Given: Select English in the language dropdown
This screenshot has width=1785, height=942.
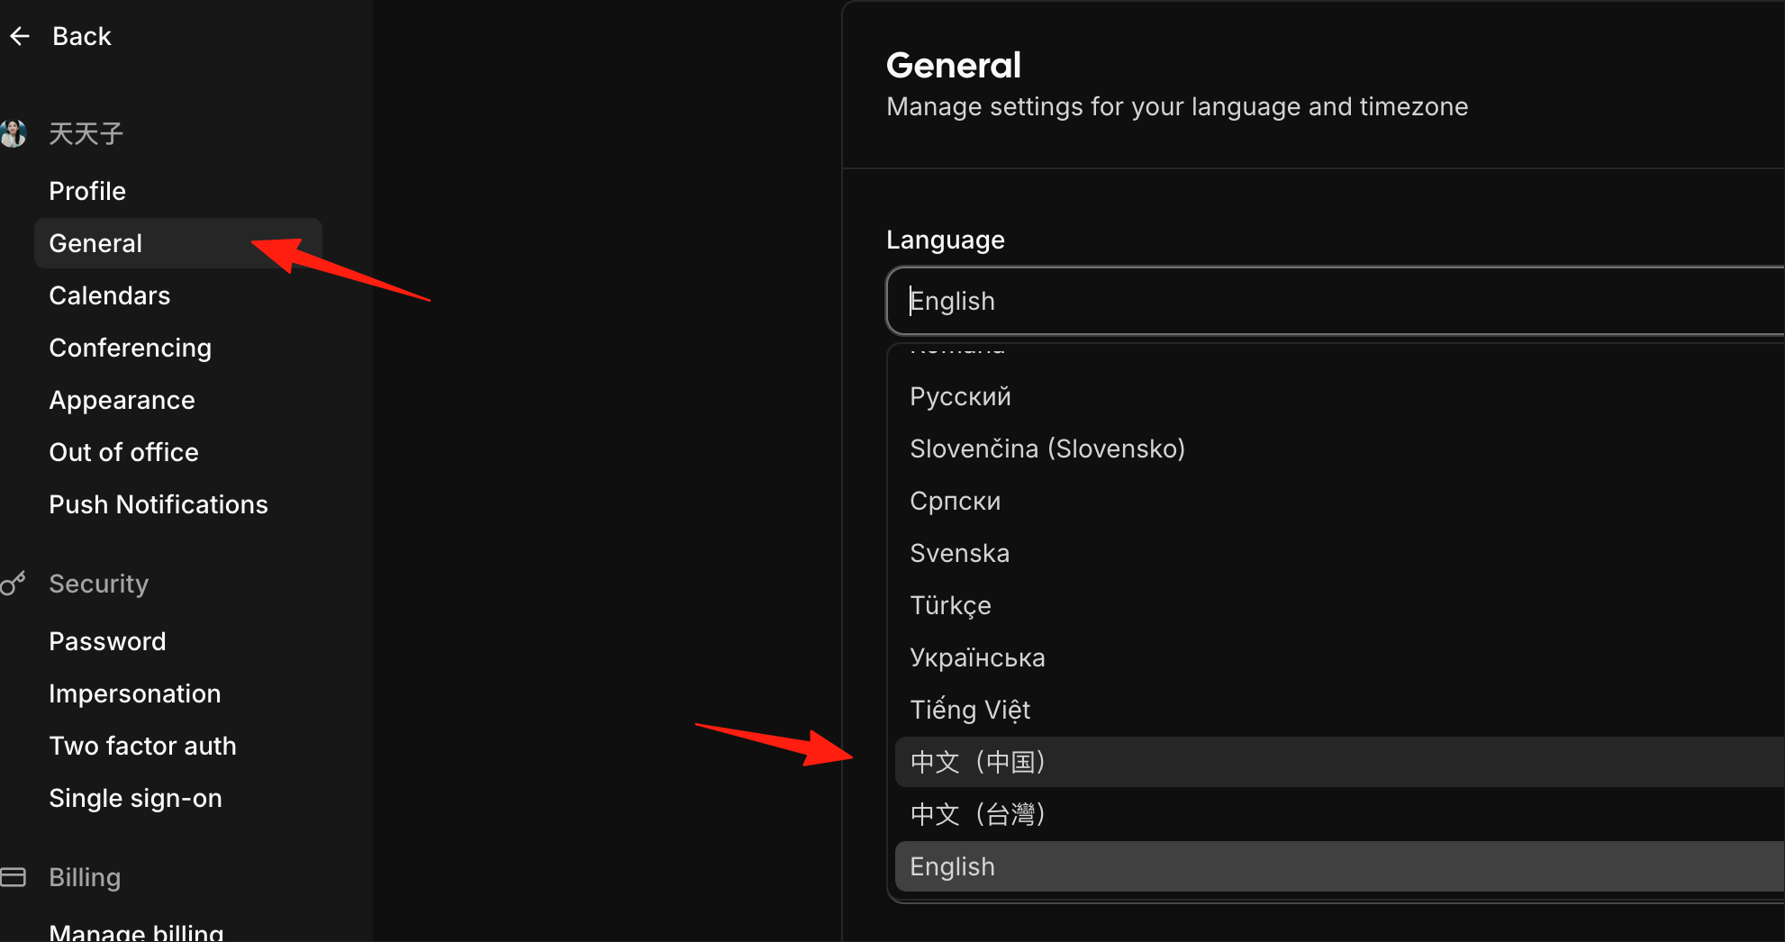Looking at the screenshot, I should [1340, 866].
